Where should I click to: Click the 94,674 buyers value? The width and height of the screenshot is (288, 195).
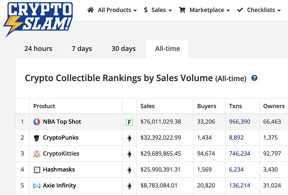[206, 154]
